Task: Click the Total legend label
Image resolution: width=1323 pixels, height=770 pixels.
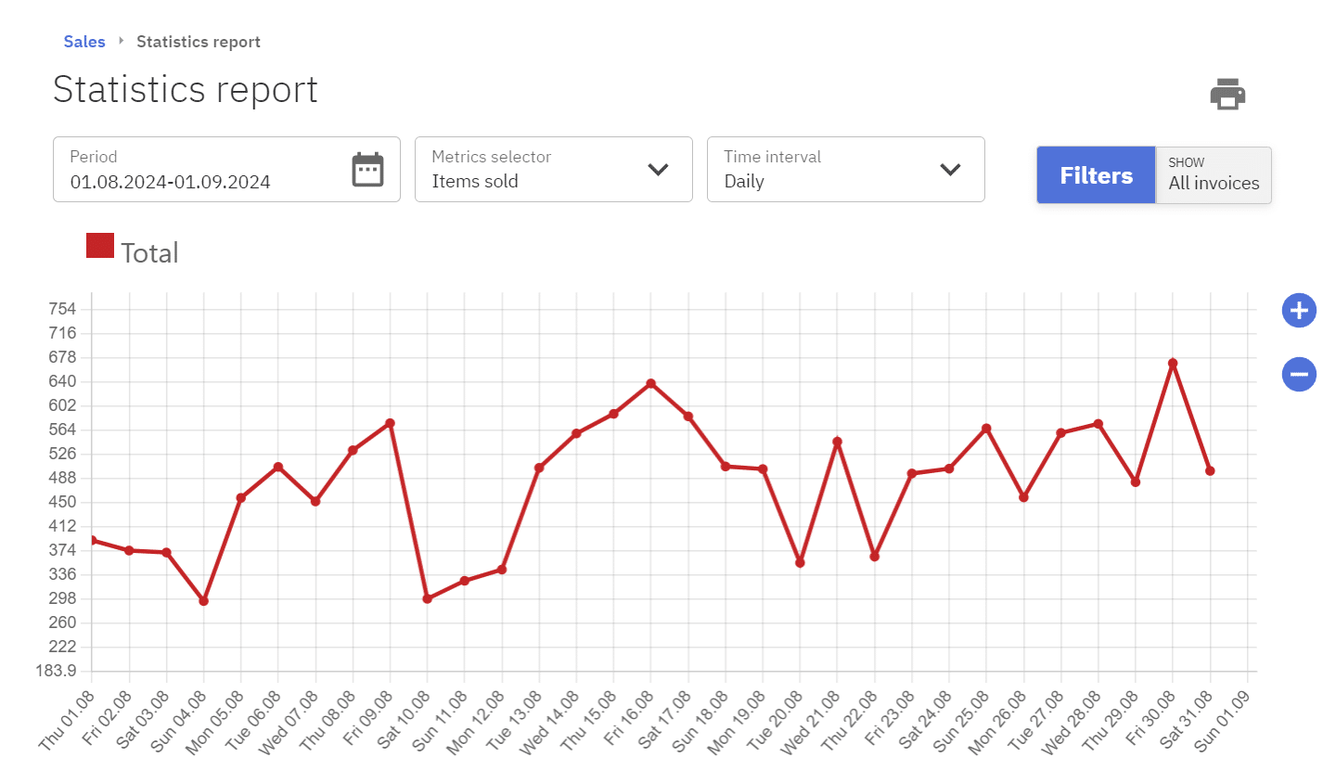Action: [x=149, y=253]
